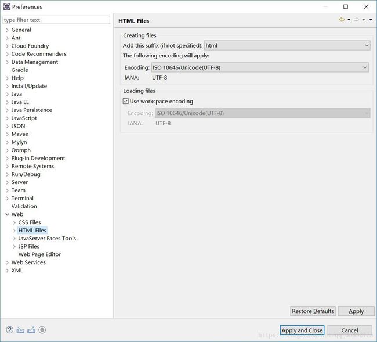This screenshot has width=377, height=342.
Task: Select JavaScript in the tree
Action: 24,118
